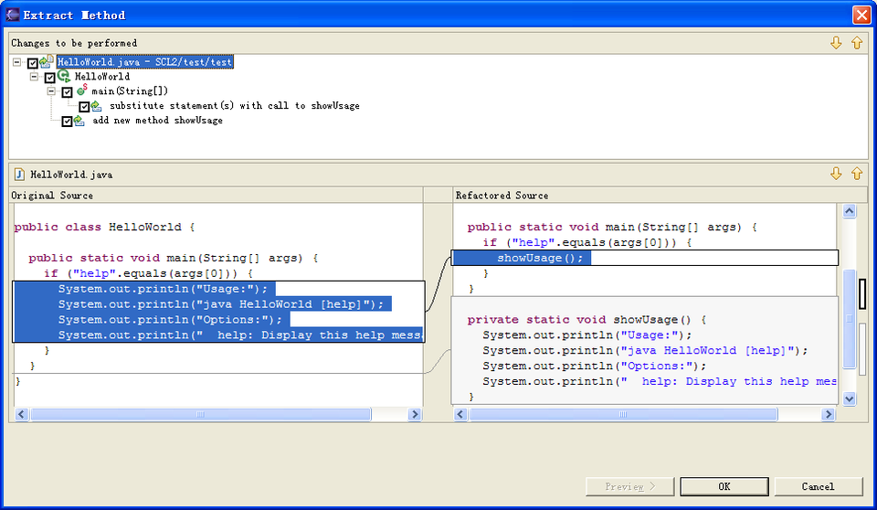Click the HelloWorld class icon in tree

(x=64, y=76)
